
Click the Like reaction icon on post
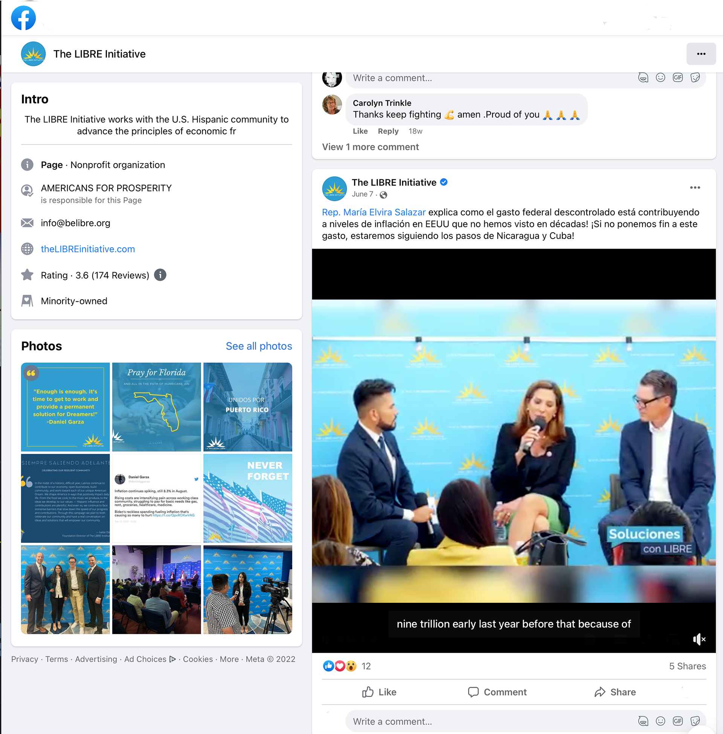click(x=328, y=666)
